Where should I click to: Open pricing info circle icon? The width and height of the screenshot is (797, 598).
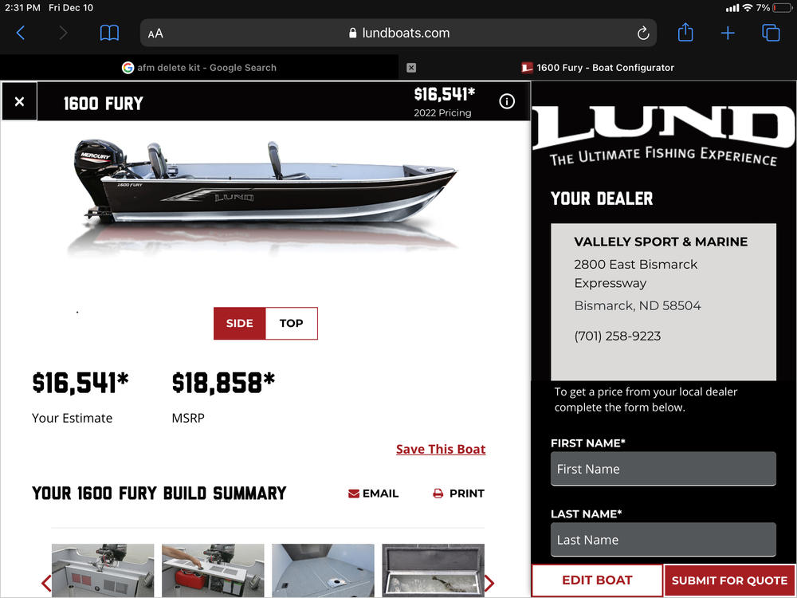[x=506, y=101]
